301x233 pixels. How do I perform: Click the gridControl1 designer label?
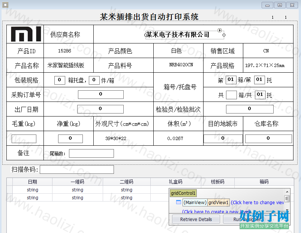pos(183,193)
